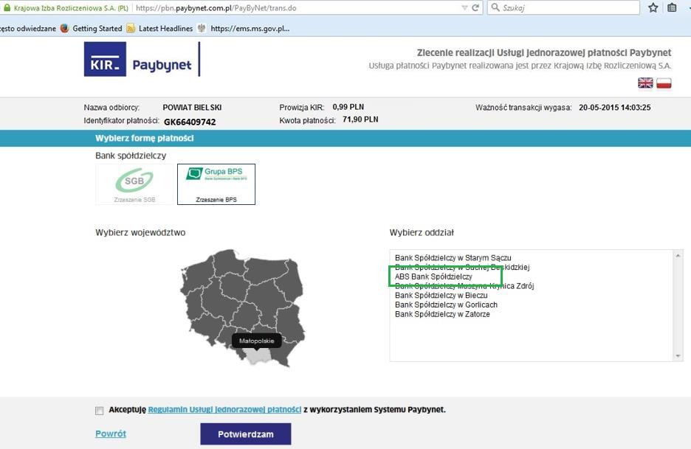Click recipient name POWIAT BIELSKI
Screen dimensions: 691x449
[192, 108]
